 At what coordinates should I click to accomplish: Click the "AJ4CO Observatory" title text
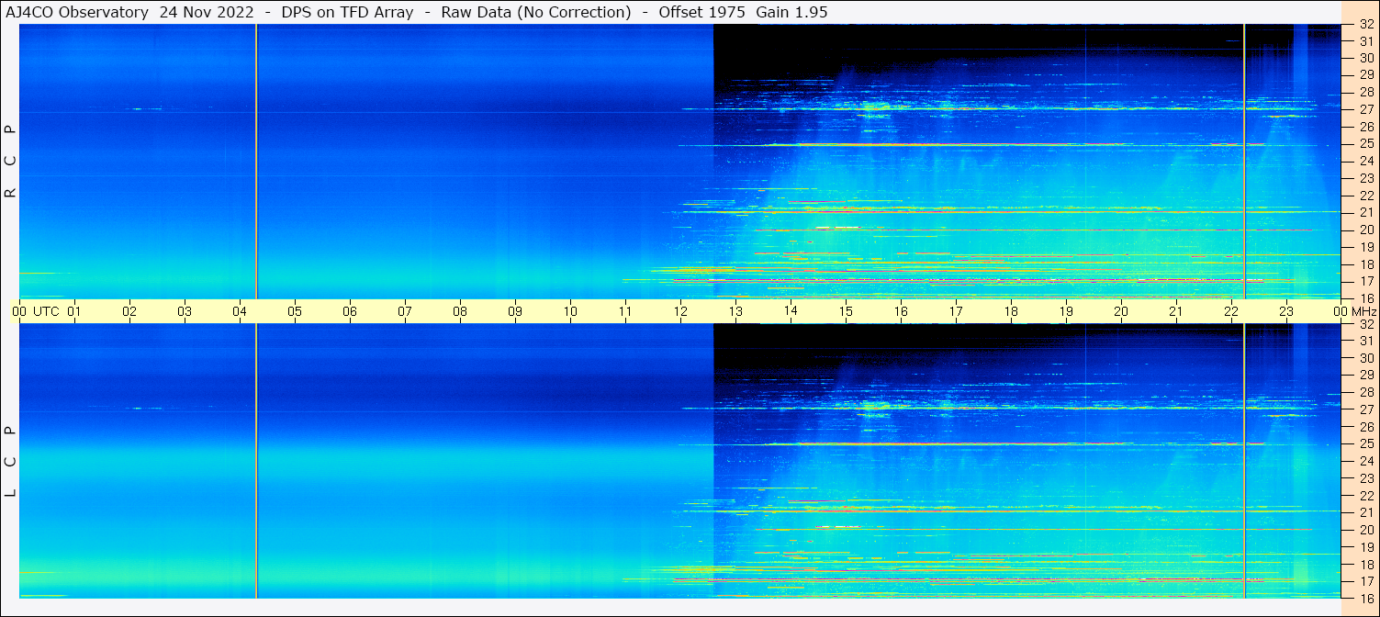tap(76, 12)
